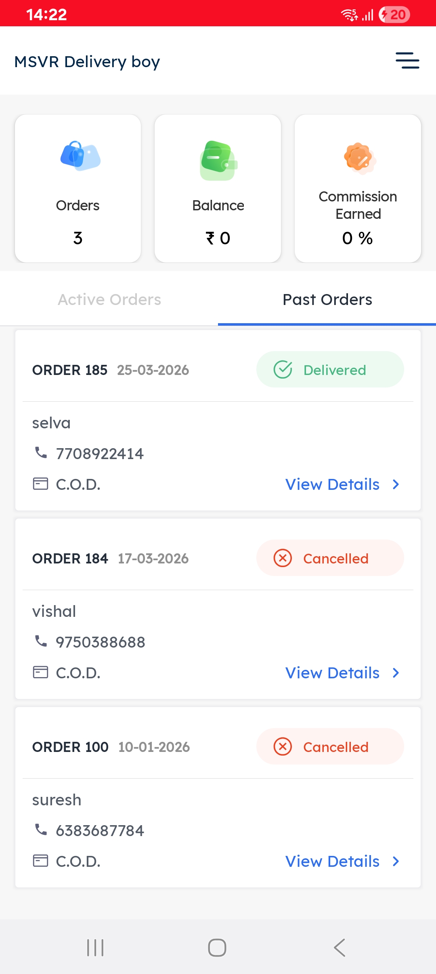This screenshot has width=436, height=974.
Task: Tap the phone icon next to vishal's number
Action: pyautogui.click(x=41, y=642)
